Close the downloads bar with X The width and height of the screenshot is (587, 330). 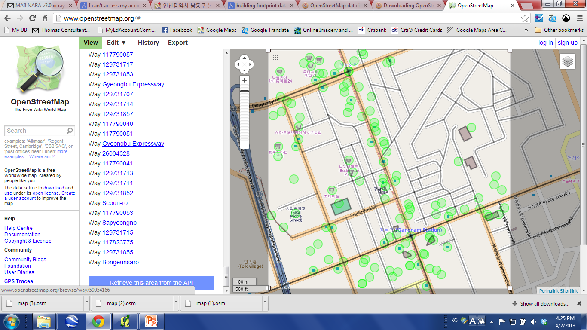(579, 303)
